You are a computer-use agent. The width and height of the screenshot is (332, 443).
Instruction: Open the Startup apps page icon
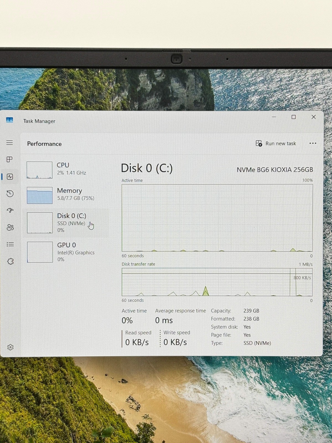[10, 210]
